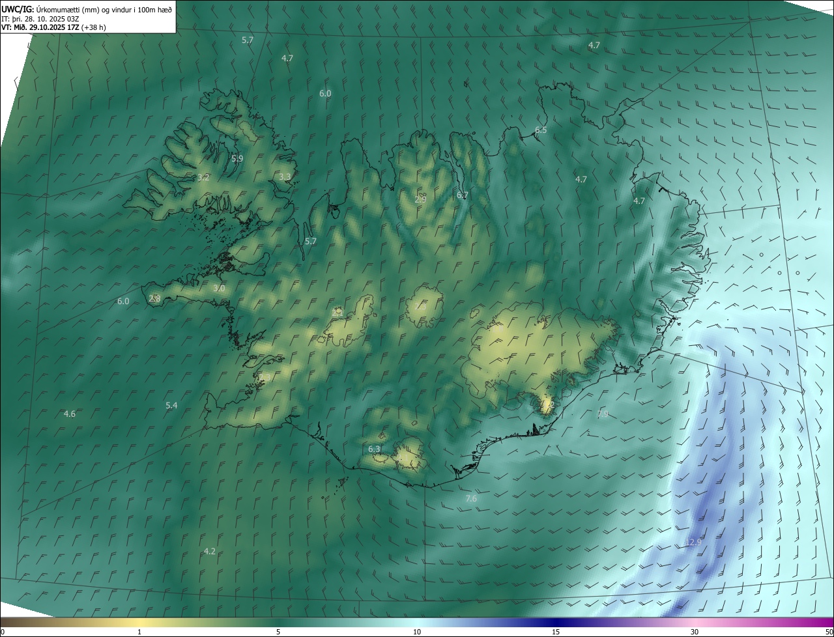Click the 4.6 value west of Iceland
This screenshot has height=637, width=834.
pyautogui.click(x=70, y=414)
